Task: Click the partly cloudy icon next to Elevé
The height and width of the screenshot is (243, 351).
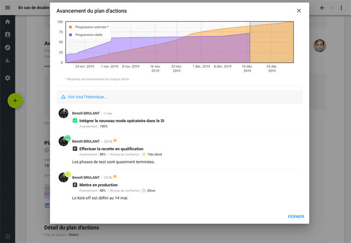Action: [144, 190]
